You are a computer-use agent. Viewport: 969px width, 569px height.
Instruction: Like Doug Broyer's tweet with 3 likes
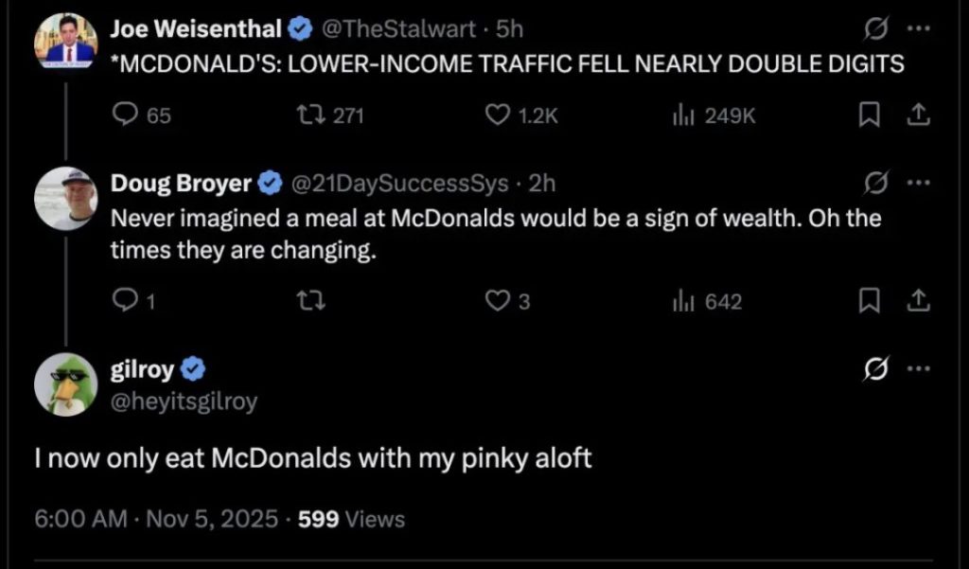[498, 301]
